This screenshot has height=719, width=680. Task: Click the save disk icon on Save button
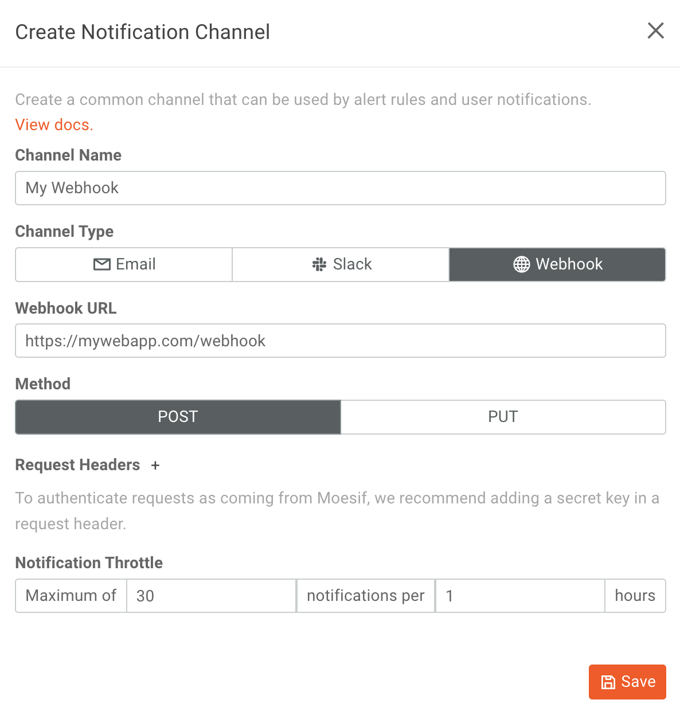coord(608,682)
